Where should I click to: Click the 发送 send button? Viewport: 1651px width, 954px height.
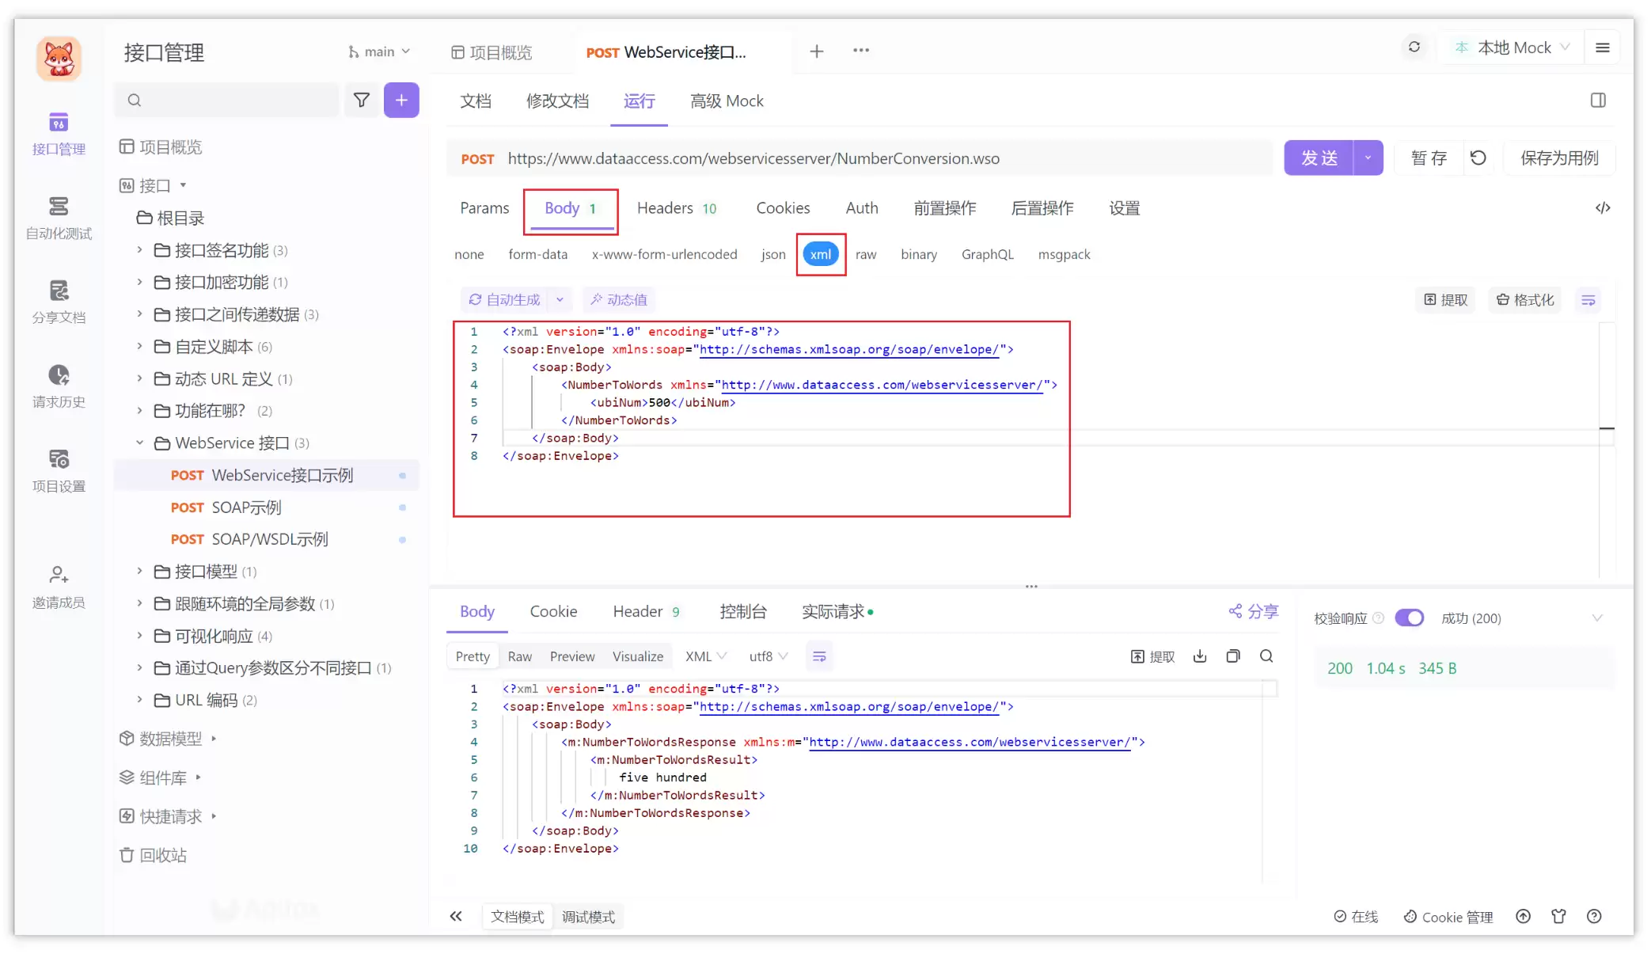click(1319, 158)
